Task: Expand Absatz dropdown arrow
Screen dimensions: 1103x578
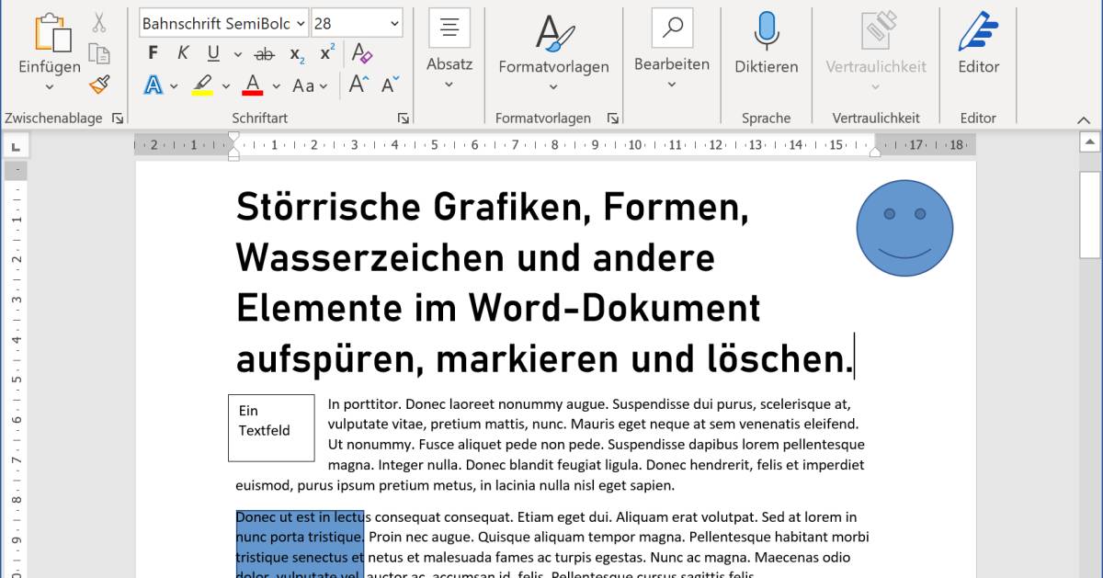Action: pyautogui.click(x=449, y=85)
